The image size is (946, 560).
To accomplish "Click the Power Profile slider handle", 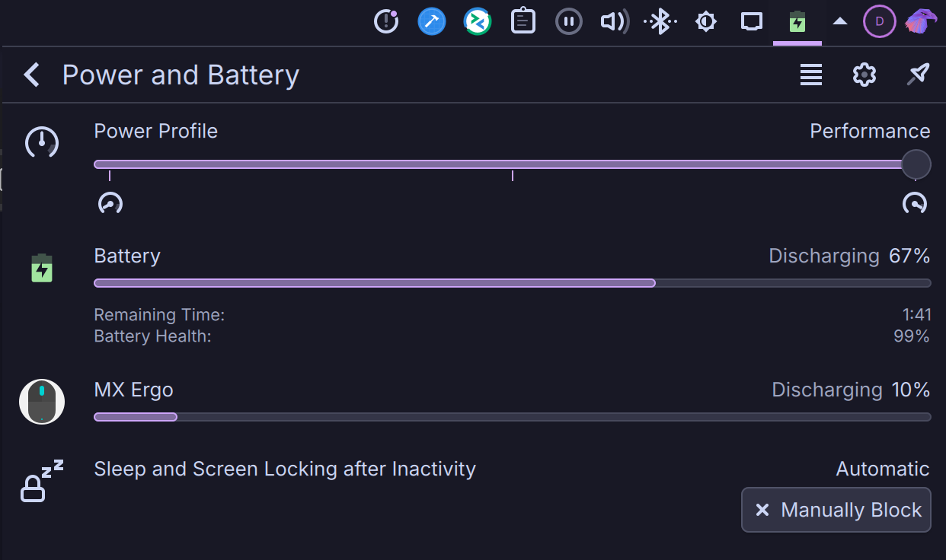I will click(916, 164).
